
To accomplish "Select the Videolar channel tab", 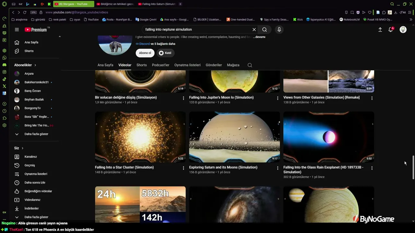I will (125, 65).
